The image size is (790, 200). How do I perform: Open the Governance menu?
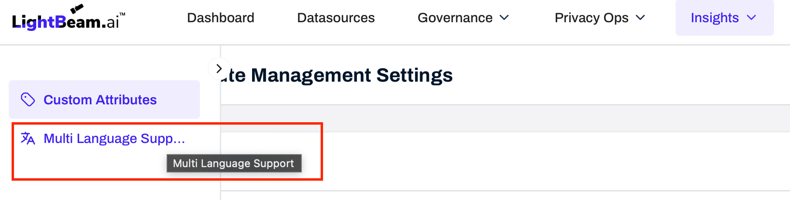tap(455, 18)
